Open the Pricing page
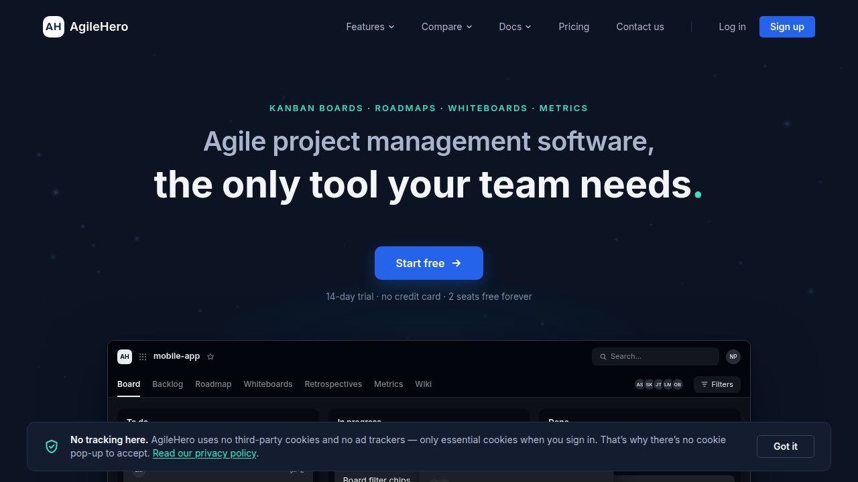Viewport: 858px width, 482px height. point(574,27)
